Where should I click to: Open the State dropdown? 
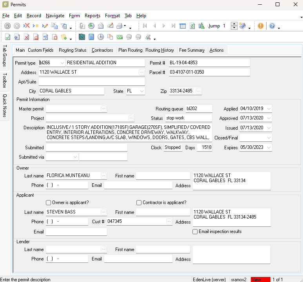click(142, 91)
